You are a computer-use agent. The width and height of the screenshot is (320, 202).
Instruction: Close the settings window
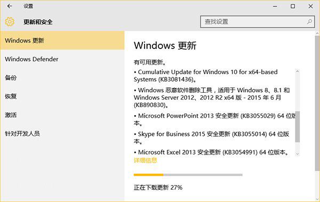click(310, 6)
